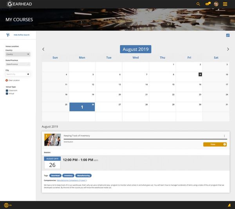Select August 26 on the calendar

(82, 107)
